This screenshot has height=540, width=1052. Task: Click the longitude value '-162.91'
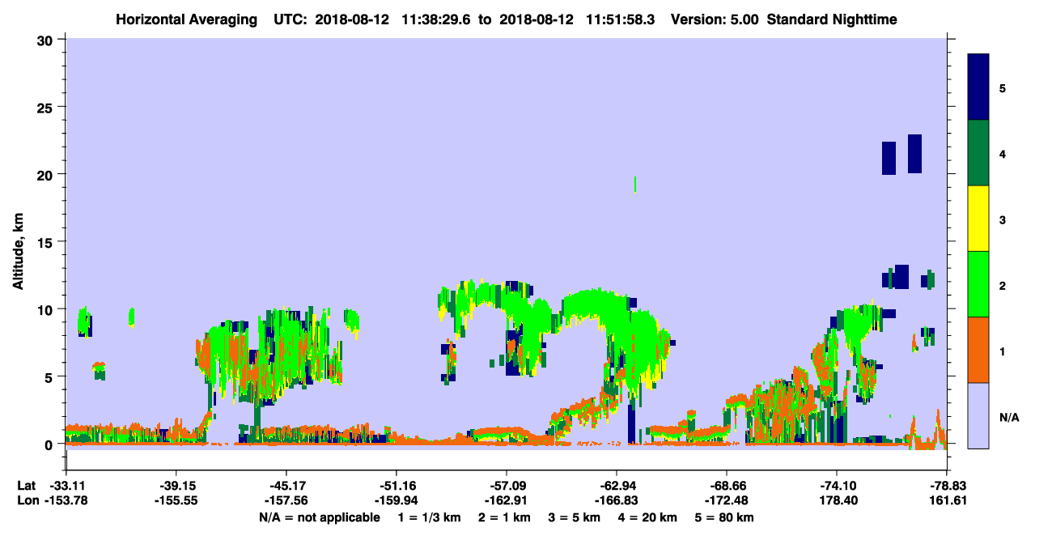[x=506, y=500]
